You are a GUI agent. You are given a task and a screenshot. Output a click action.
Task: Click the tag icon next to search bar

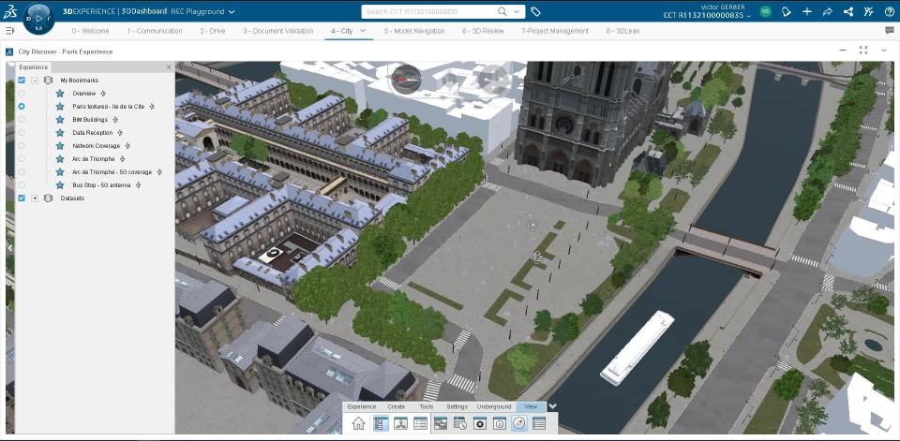[535, 12]
